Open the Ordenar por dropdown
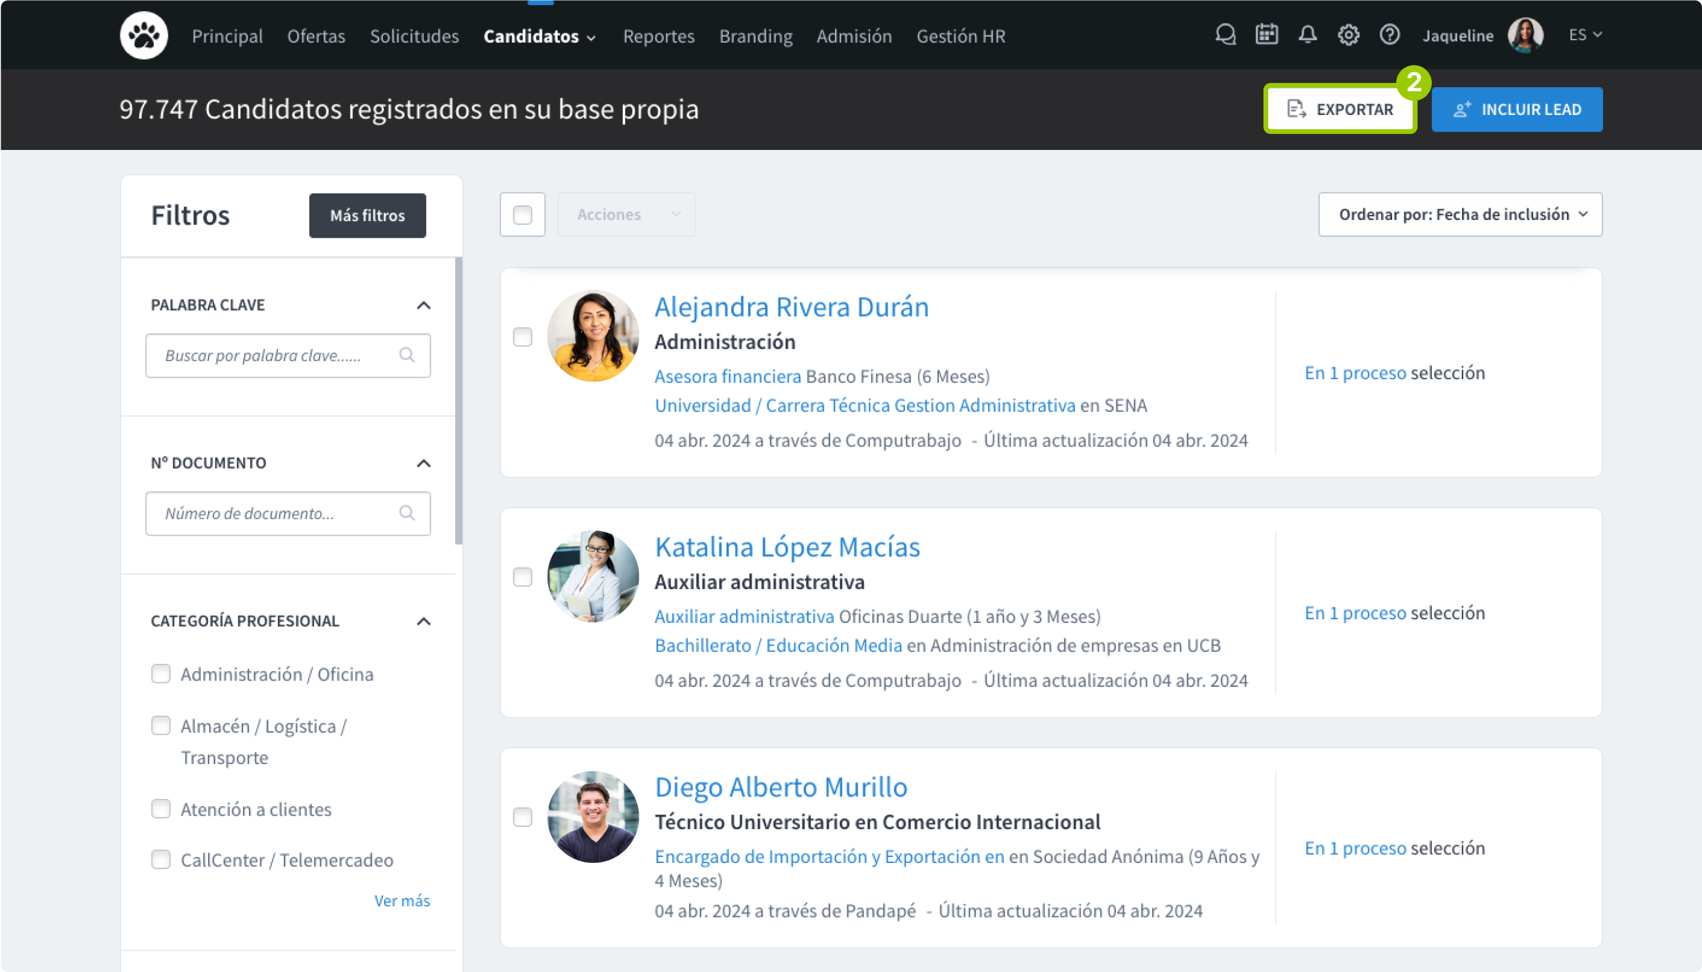The width and height of the screenshot is (1702, 972). pos(1460,215)
